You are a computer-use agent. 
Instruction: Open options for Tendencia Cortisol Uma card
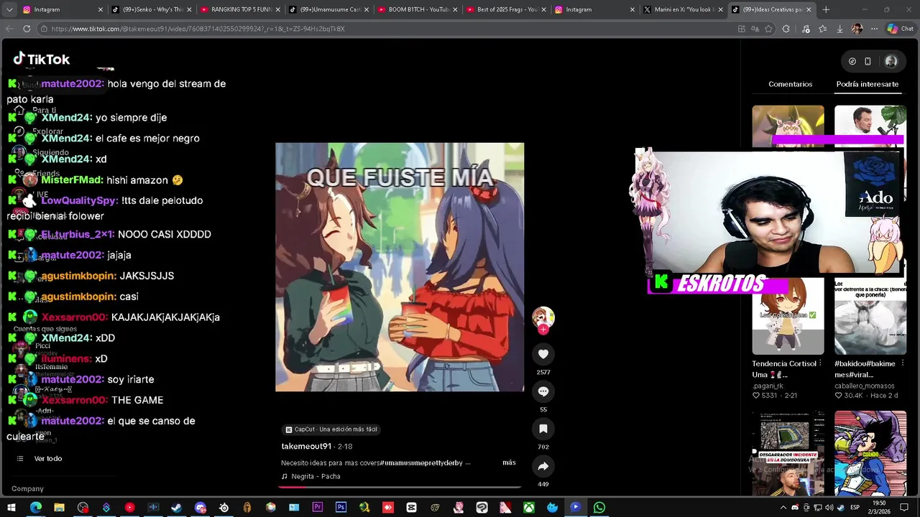[820, 363]
